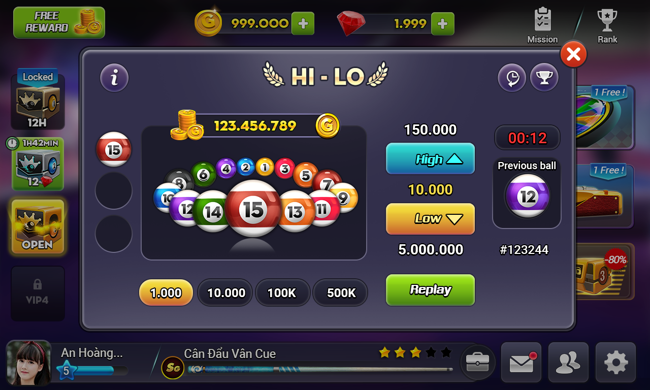
Task: Open the briefcase inventory icon
Action: point(477,363)
